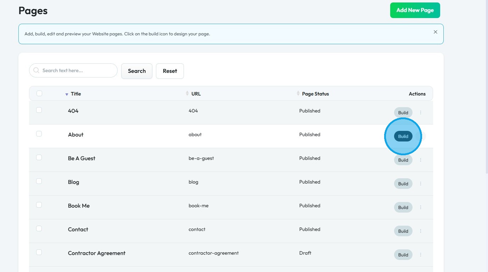Viewport: 488px width, 272px height.
Task: Tick the Contact page checkbox
Action: (39, 228)
